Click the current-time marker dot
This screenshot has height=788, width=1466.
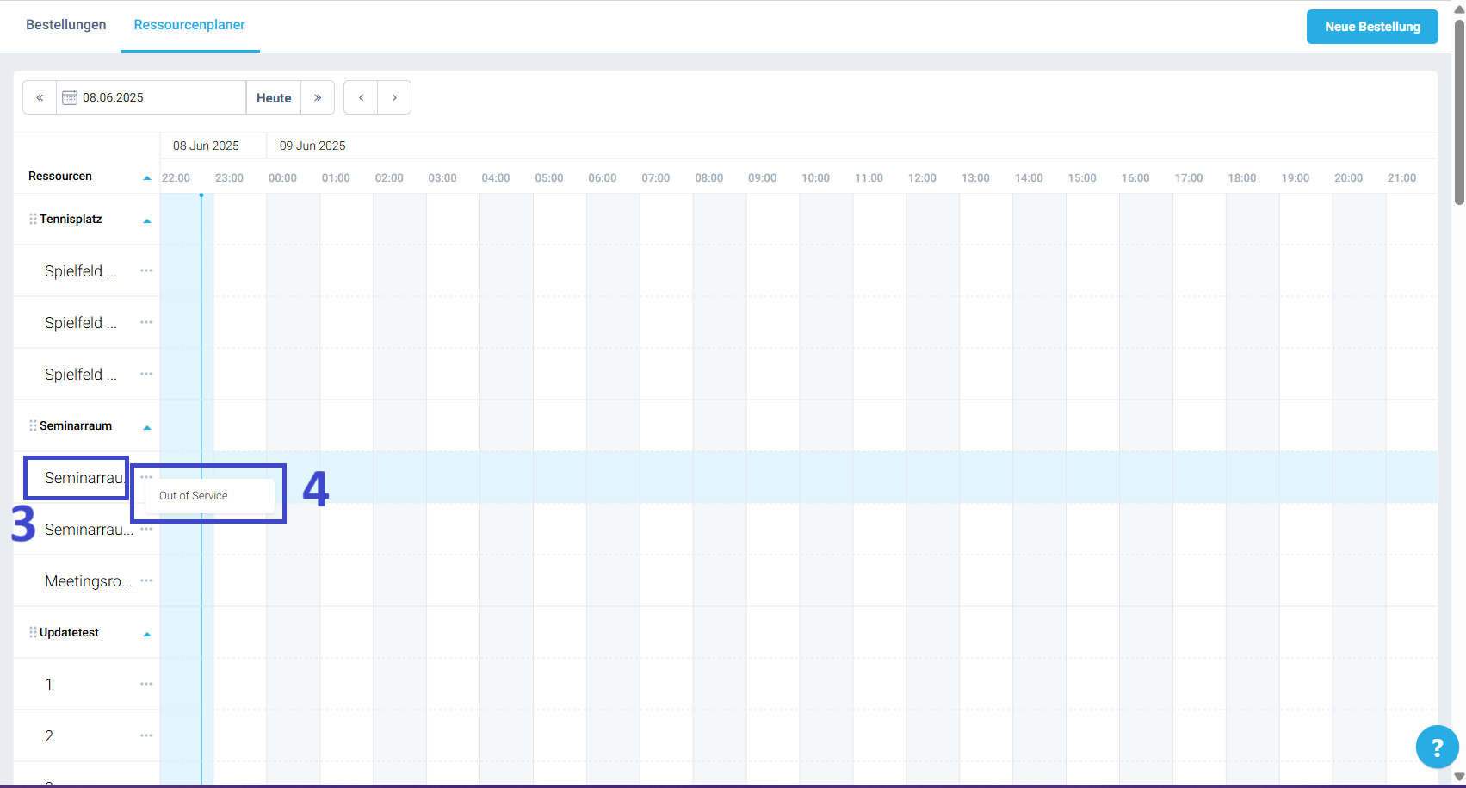pos(201,195)
